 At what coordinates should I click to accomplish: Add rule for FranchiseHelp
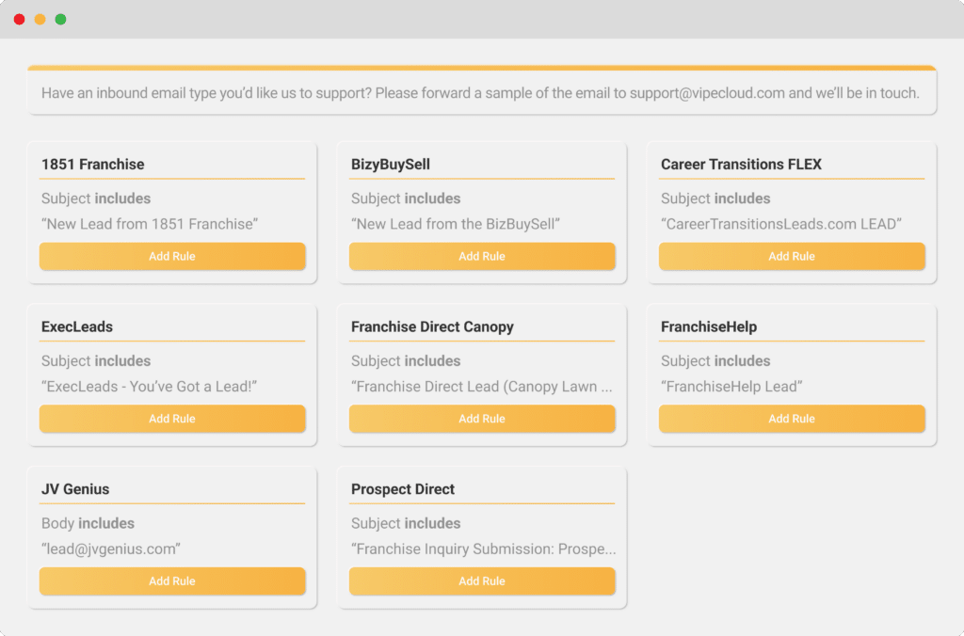click(792, 419)
